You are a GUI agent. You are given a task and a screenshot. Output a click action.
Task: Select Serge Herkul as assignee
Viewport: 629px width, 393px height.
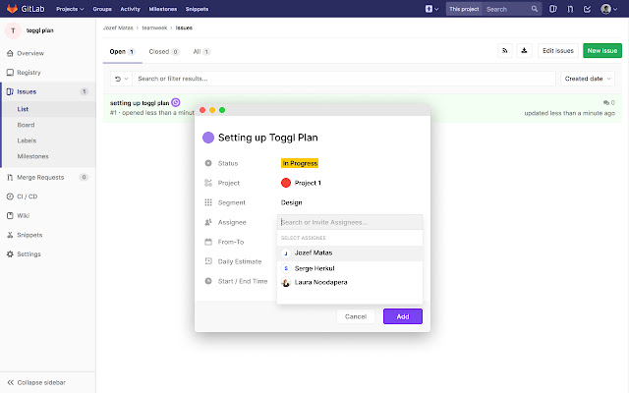click(x=350, y=268)
